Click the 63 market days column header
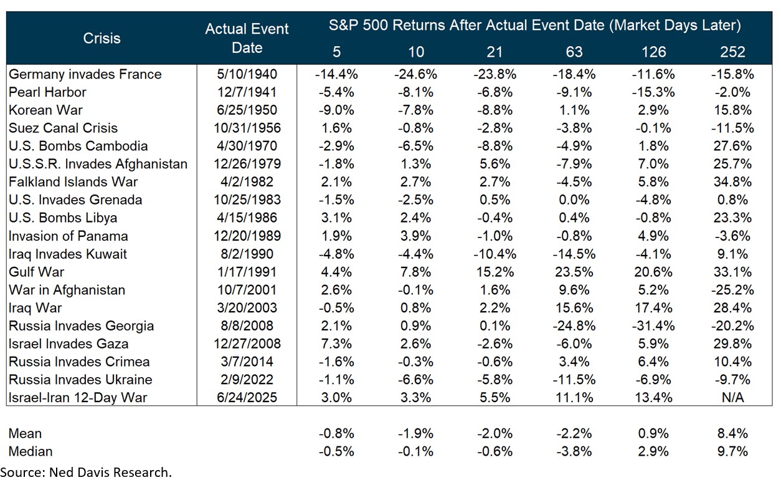The height and width of the screenshot is (490, 781). [x=574, y=52]
